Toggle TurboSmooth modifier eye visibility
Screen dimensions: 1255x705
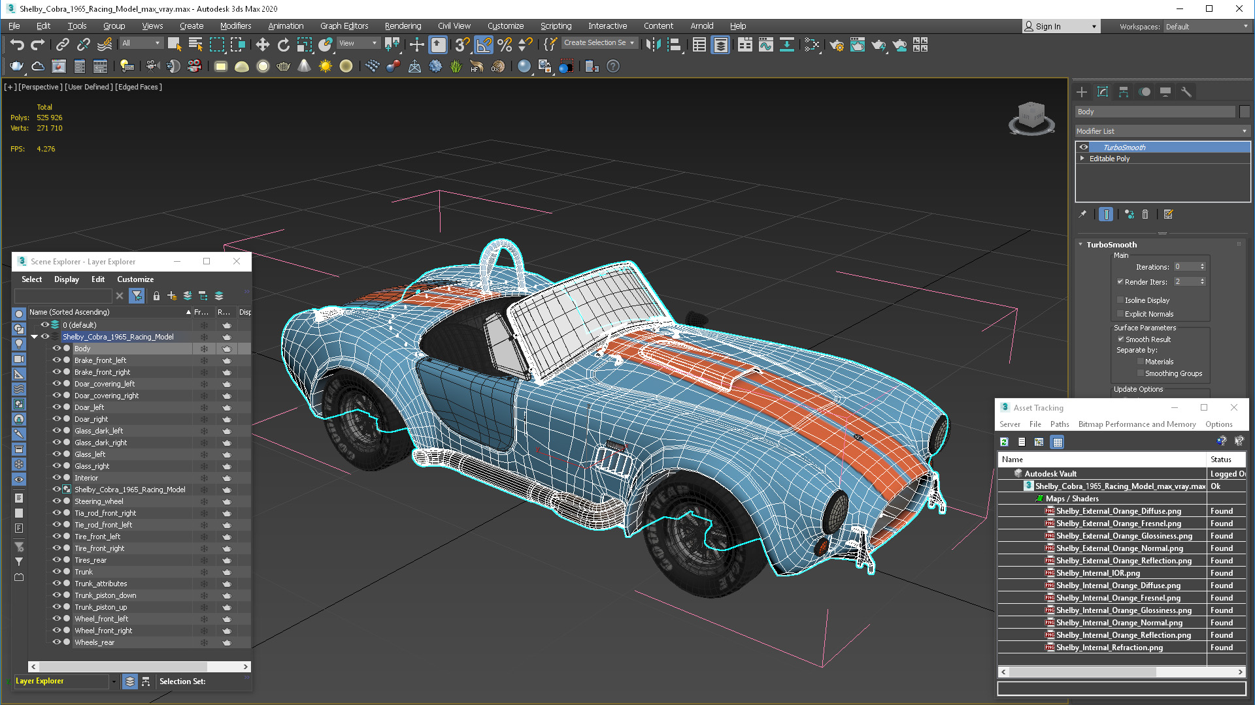click(x=1084, y=148)
